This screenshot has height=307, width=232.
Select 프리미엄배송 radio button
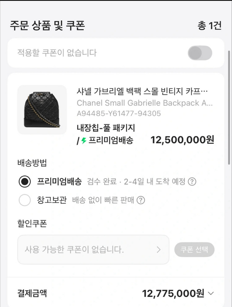25,182
